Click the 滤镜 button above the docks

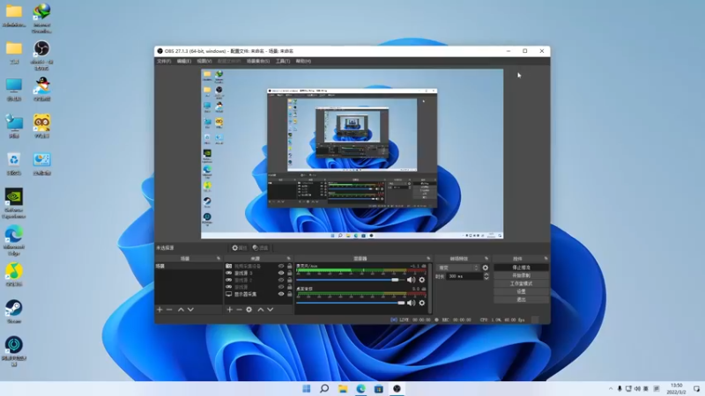[x=260, y=248]
